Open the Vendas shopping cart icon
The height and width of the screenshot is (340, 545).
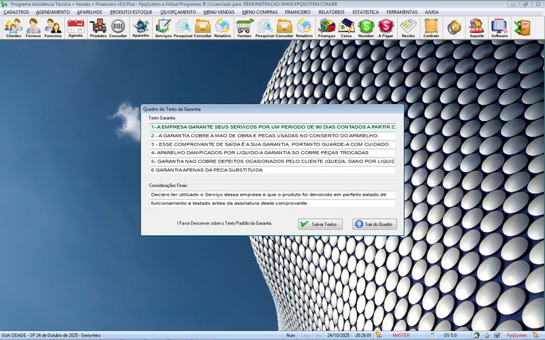point(245,28)
